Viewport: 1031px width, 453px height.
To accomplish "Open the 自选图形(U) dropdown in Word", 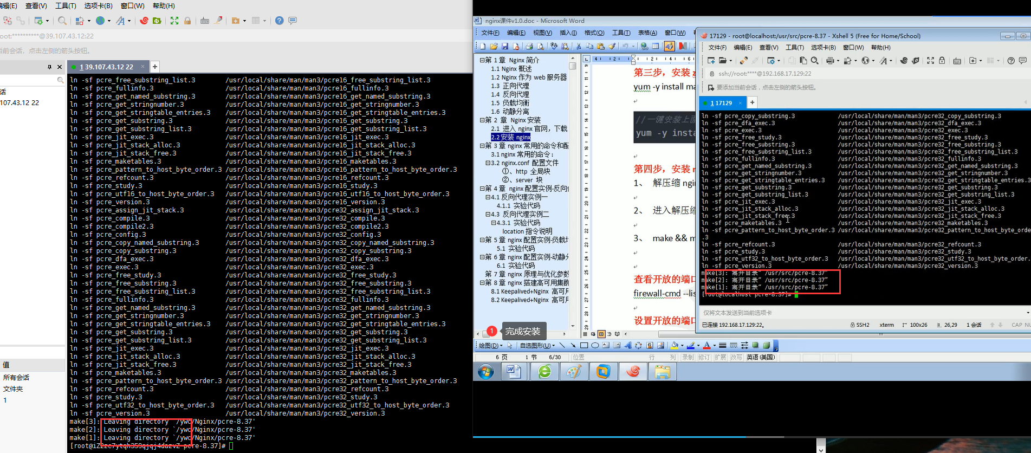I will [x=537, y=346].
